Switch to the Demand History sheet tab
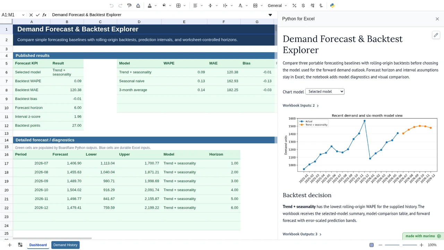444x250 pixels. coord(65,245)
